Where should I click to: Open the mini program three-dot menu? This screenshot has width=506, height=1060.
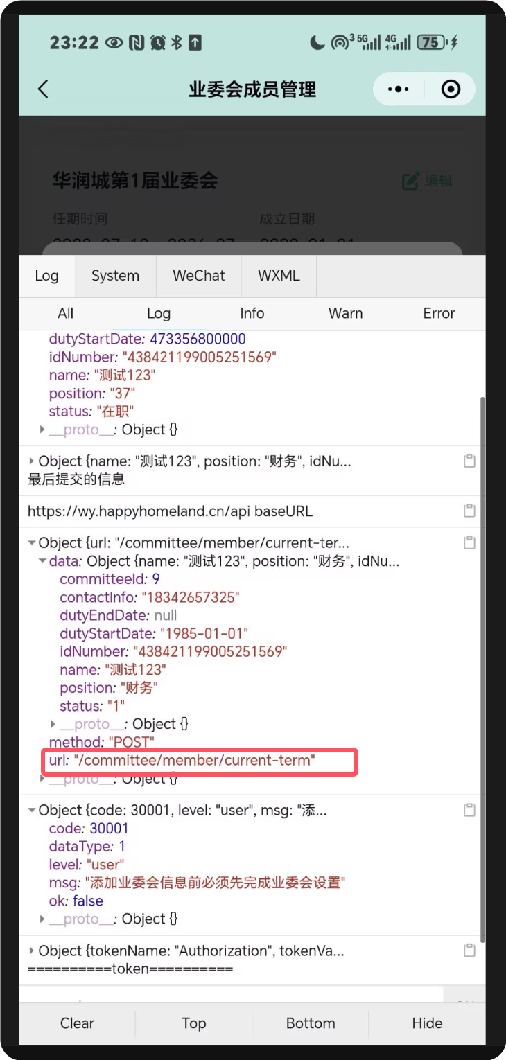(398, 89)
